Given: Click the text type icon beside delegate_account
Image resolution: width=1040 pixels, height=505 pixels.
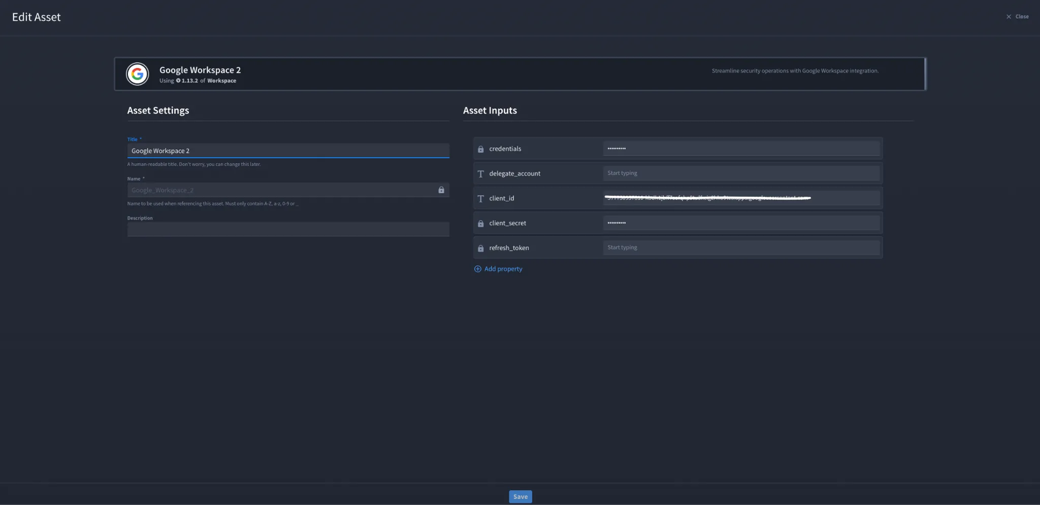Looking at the screenshot, I should (480, 174).
